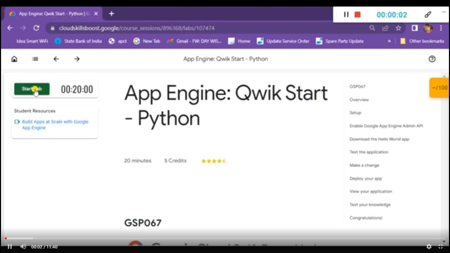This screenshot has height=253, width=450.
Task: Click the 5 Credits text
Action: tap(175, 161)
